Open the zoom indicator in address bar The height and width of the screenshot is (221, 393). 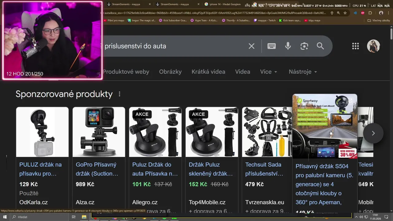pos(338,13)
